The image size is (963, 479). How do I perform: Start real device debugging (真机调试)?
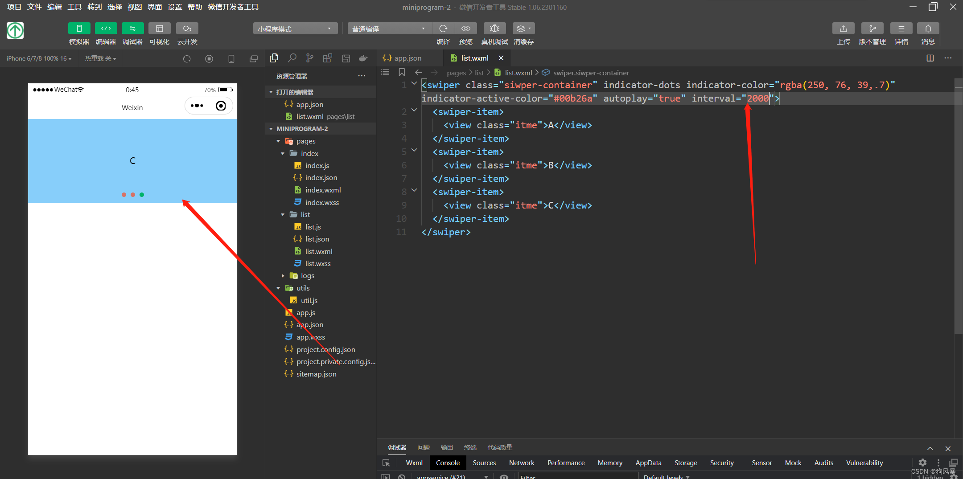494,29
